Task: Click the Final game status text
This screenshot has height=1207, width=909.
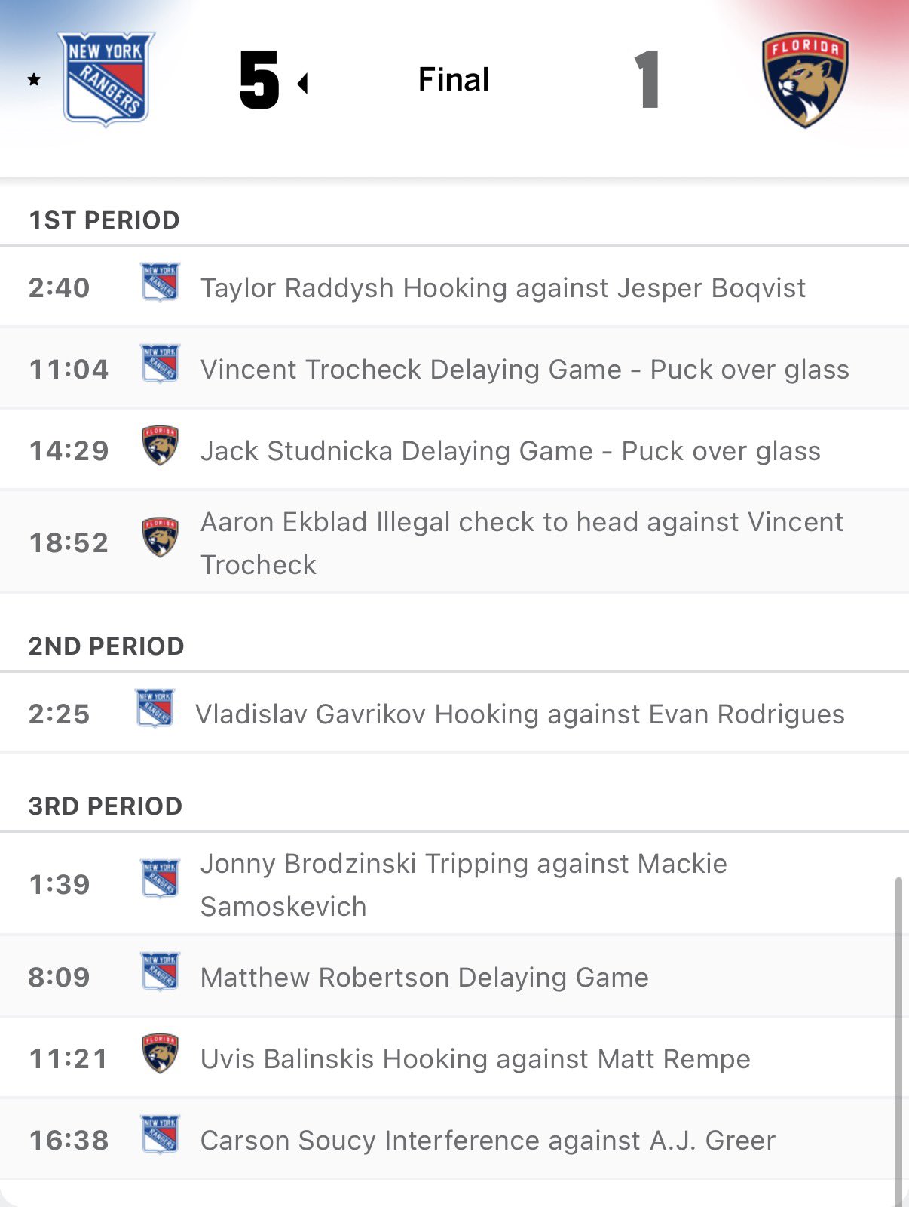Action: 454,79
